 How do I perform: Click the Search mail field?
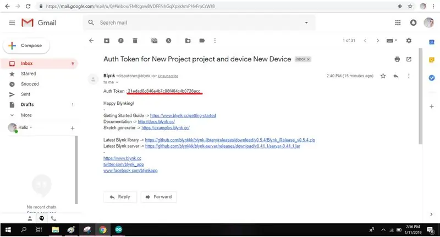[x=199, y=22]
